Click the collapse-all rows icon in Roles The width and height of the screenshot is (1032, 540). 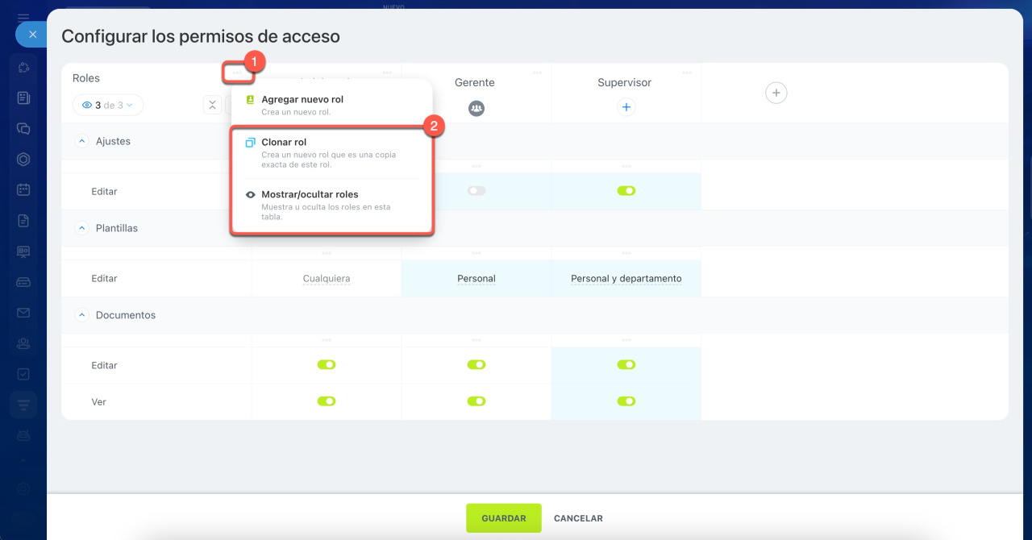pyautogui.click(x=212, y=105)
